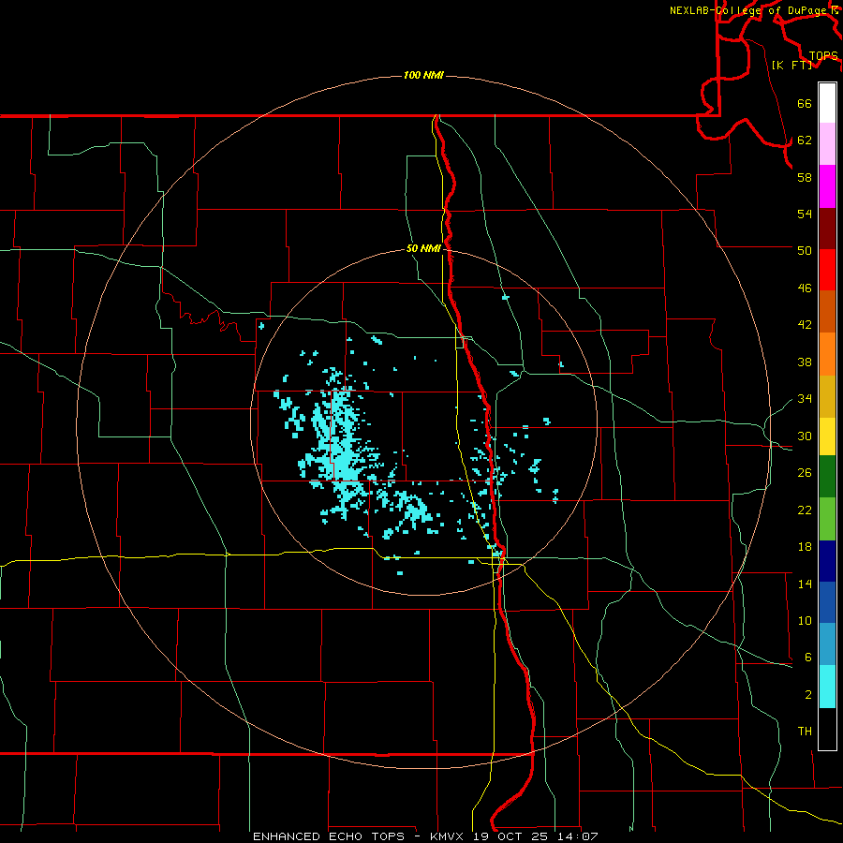The image size is (843, 843).
Task: Click the "ENHANCED ECHO TOPS" product title
Action: point(329,836)
